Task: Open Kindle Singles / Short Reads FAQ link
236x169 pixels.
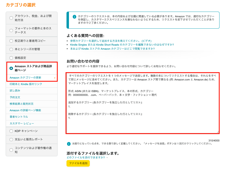Action: [122, 45]
